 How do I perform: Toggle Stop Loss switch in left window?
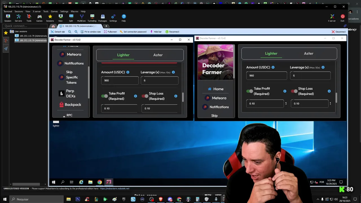pyautogui.click(x=145, y=96)
